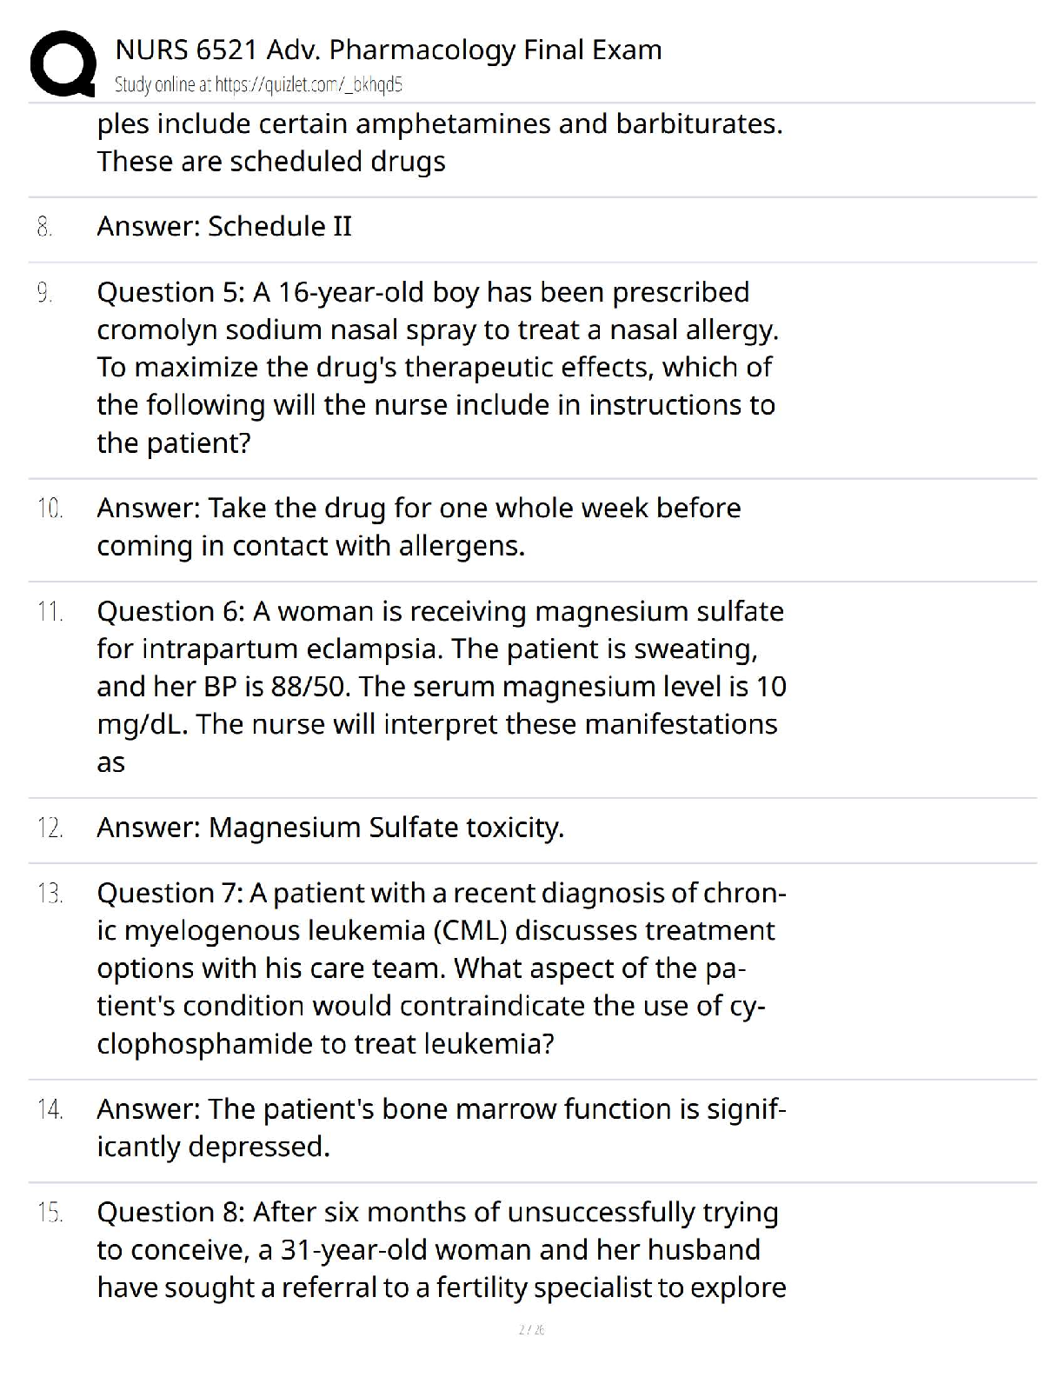1064x1377 pixels.
Task: Click row number 10 marker
Action: (50, 509)
